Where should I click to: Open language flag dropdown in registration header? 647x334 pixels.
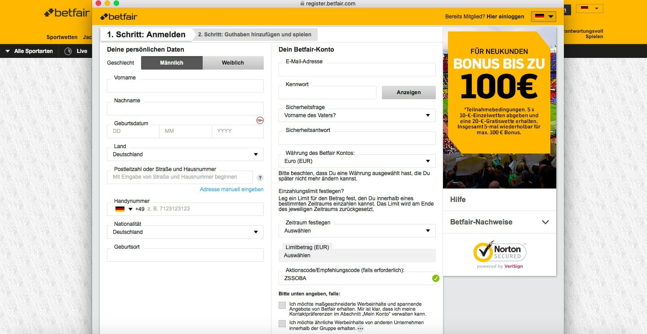pos(544,17)
